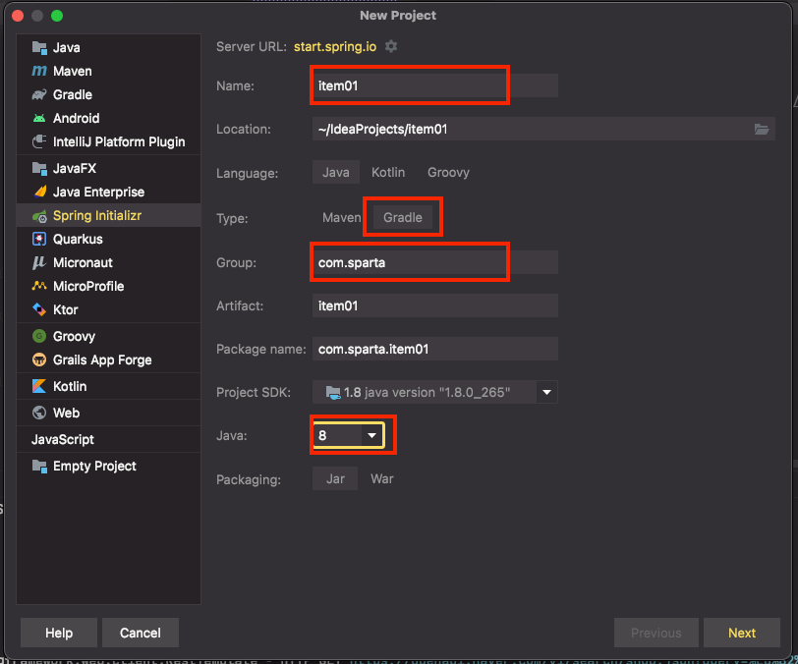Viewport: 798px width, 664px height.
Task: Open the Project SDK dropdown
Action: (546, 392)
